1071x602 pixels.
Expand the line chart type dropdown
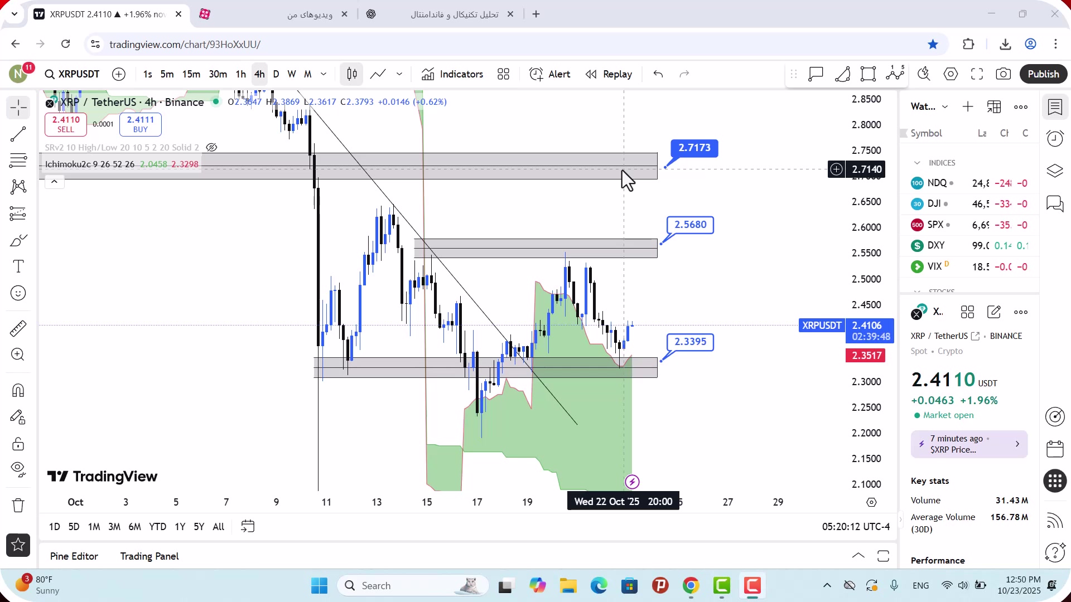point(399,74)
